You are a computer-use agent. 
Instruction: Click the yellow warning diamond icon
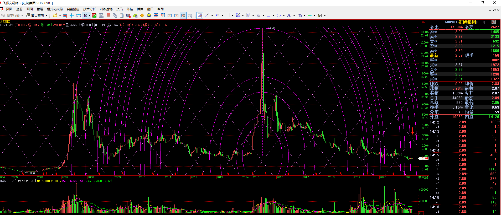click(142, 15)
